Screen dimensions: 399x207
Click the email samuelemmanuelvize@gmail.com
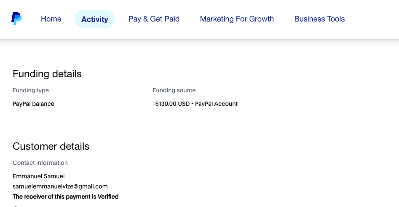[x=60, y=186]
